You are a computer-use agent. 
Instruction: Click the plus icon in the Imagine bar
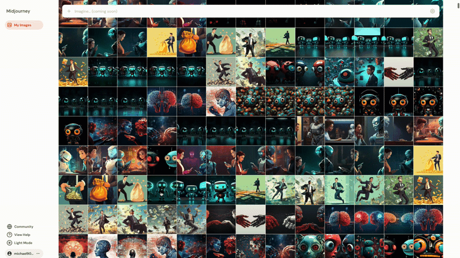[x=69, y=11]
